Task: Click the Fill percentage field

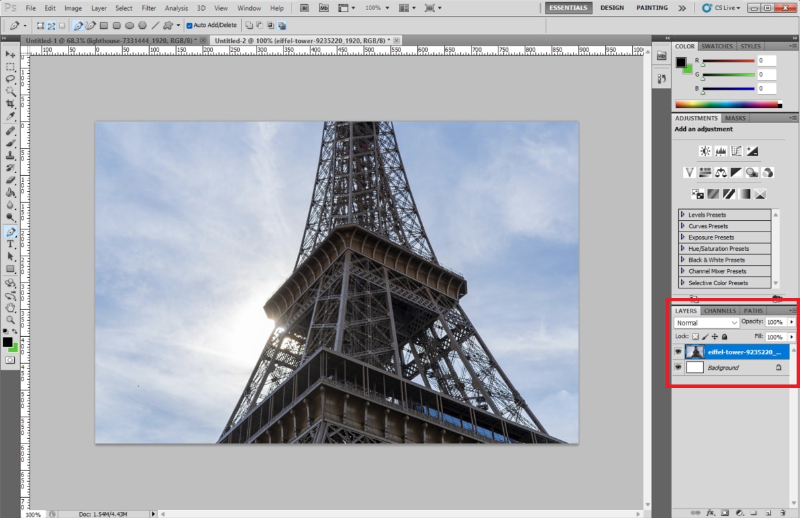Action: 776,337
